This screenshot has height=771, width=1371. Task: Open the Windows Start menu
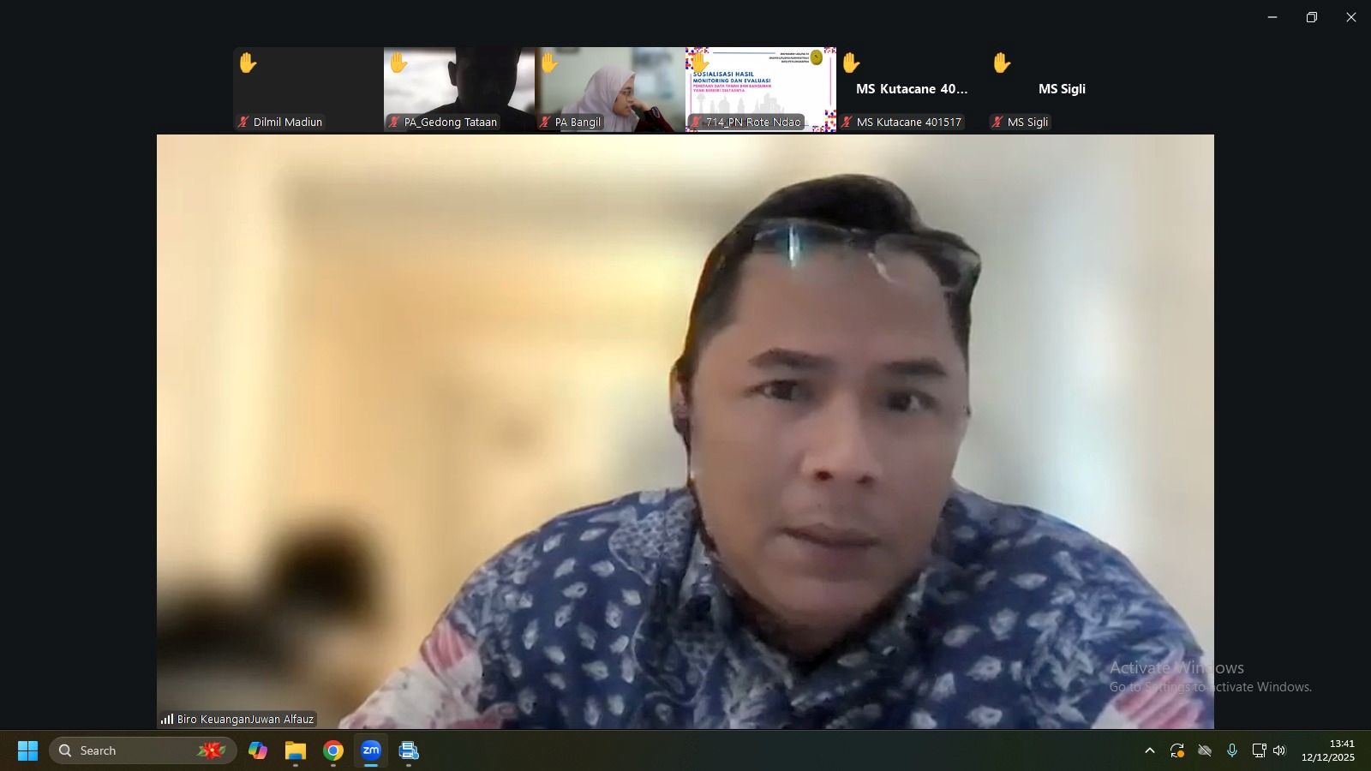[x=27, y=750]
